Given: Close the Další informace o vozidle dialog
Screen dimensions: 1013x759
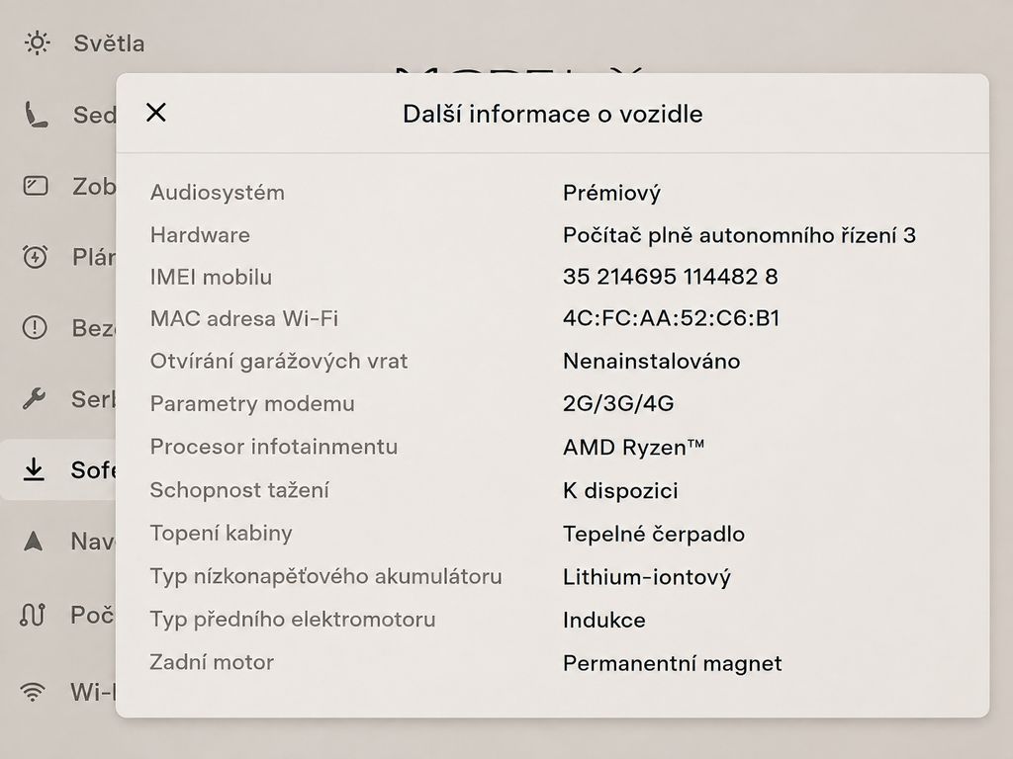Looking at the screenshot, I should (156, 113).
